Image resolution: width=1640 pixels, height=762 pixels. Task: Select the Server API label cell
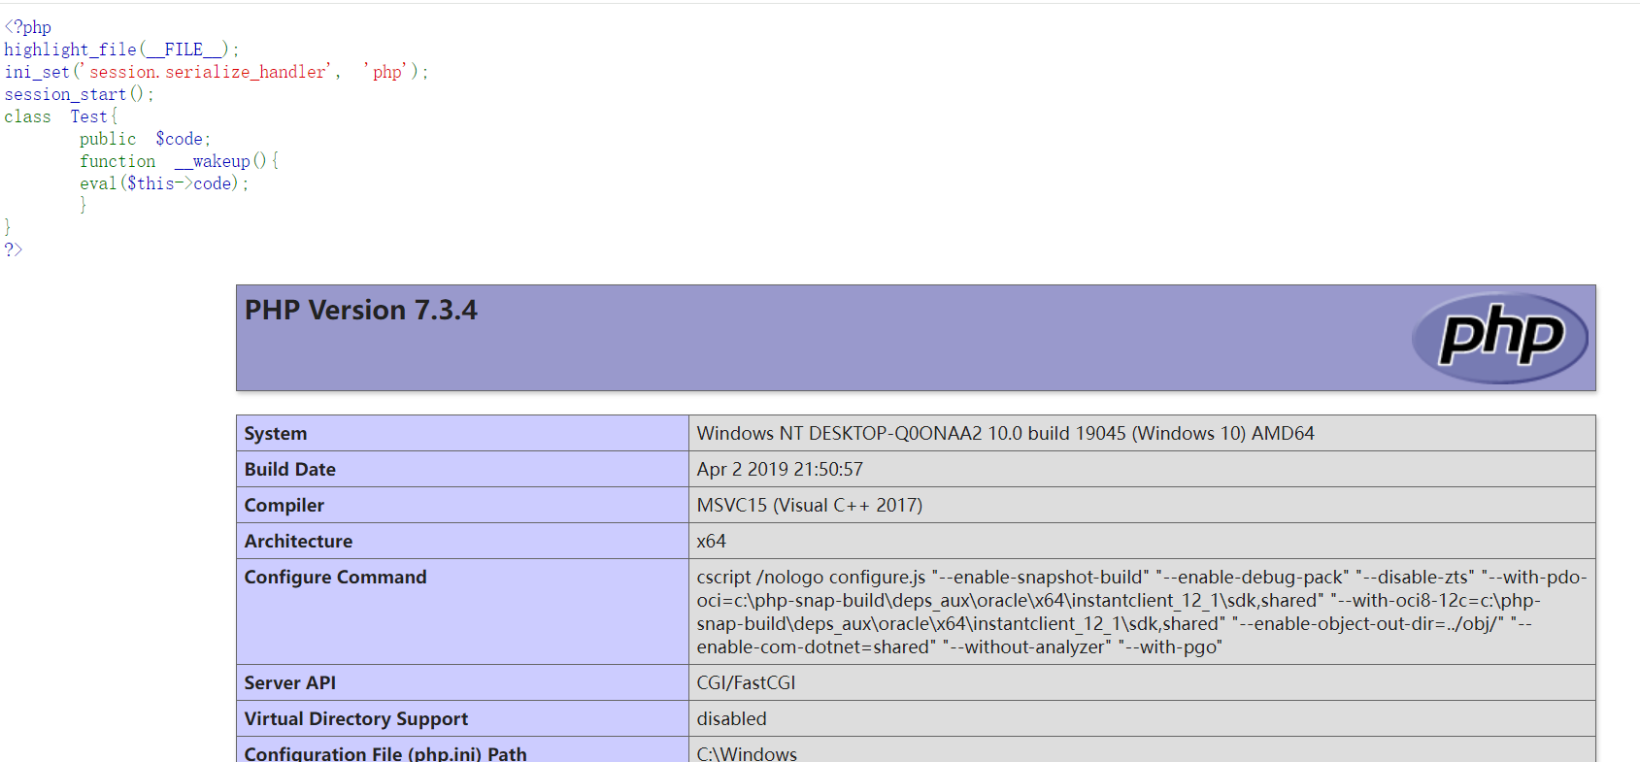tap(289, 683)
